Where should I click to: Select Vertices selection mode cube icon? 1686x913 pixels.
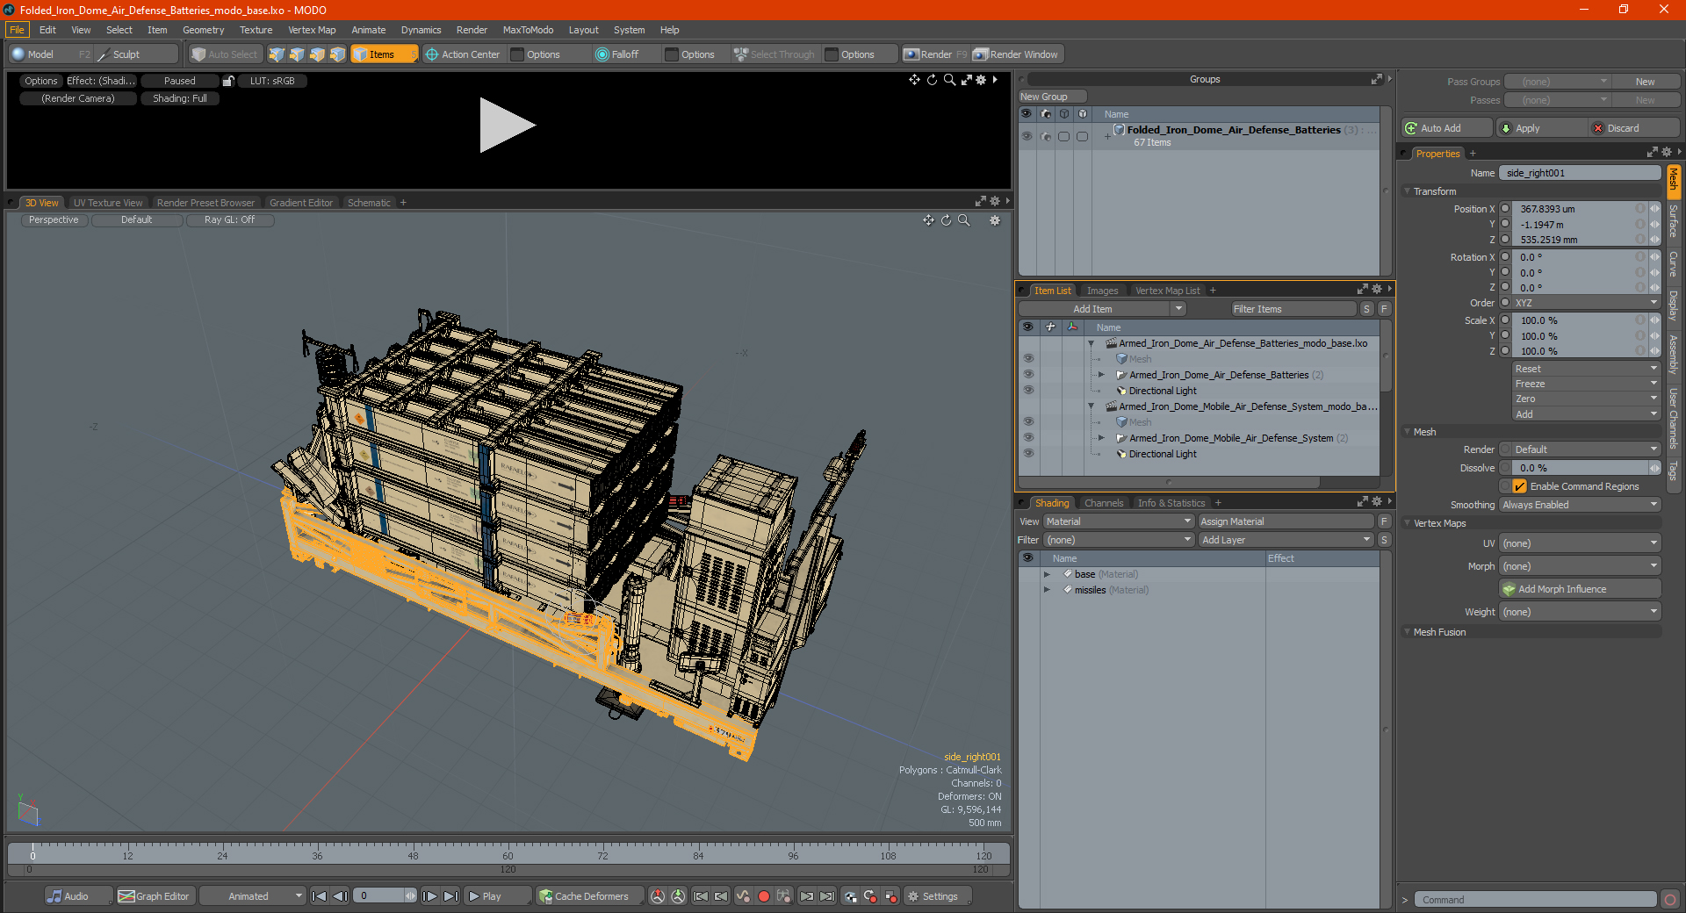coord(277,54)
